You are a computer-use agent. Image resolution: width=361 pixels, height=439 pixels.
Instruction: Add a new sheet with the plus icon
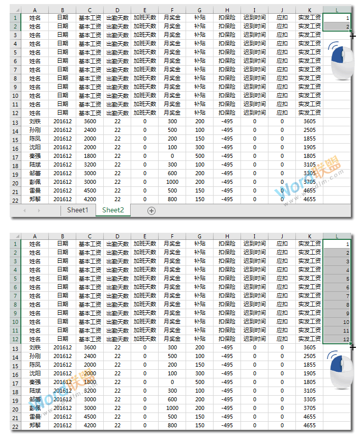click(x=151, y=211)
